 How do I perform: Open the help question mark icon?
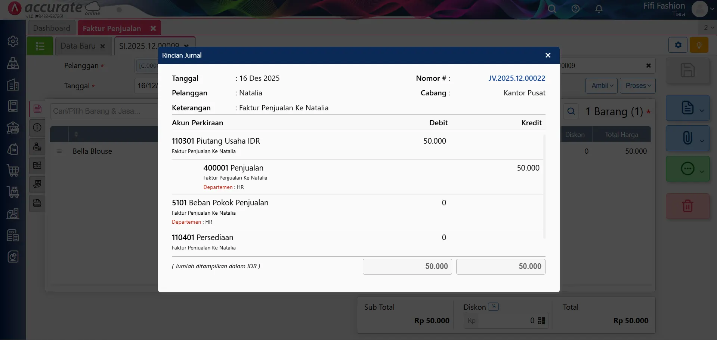point(575,9)
